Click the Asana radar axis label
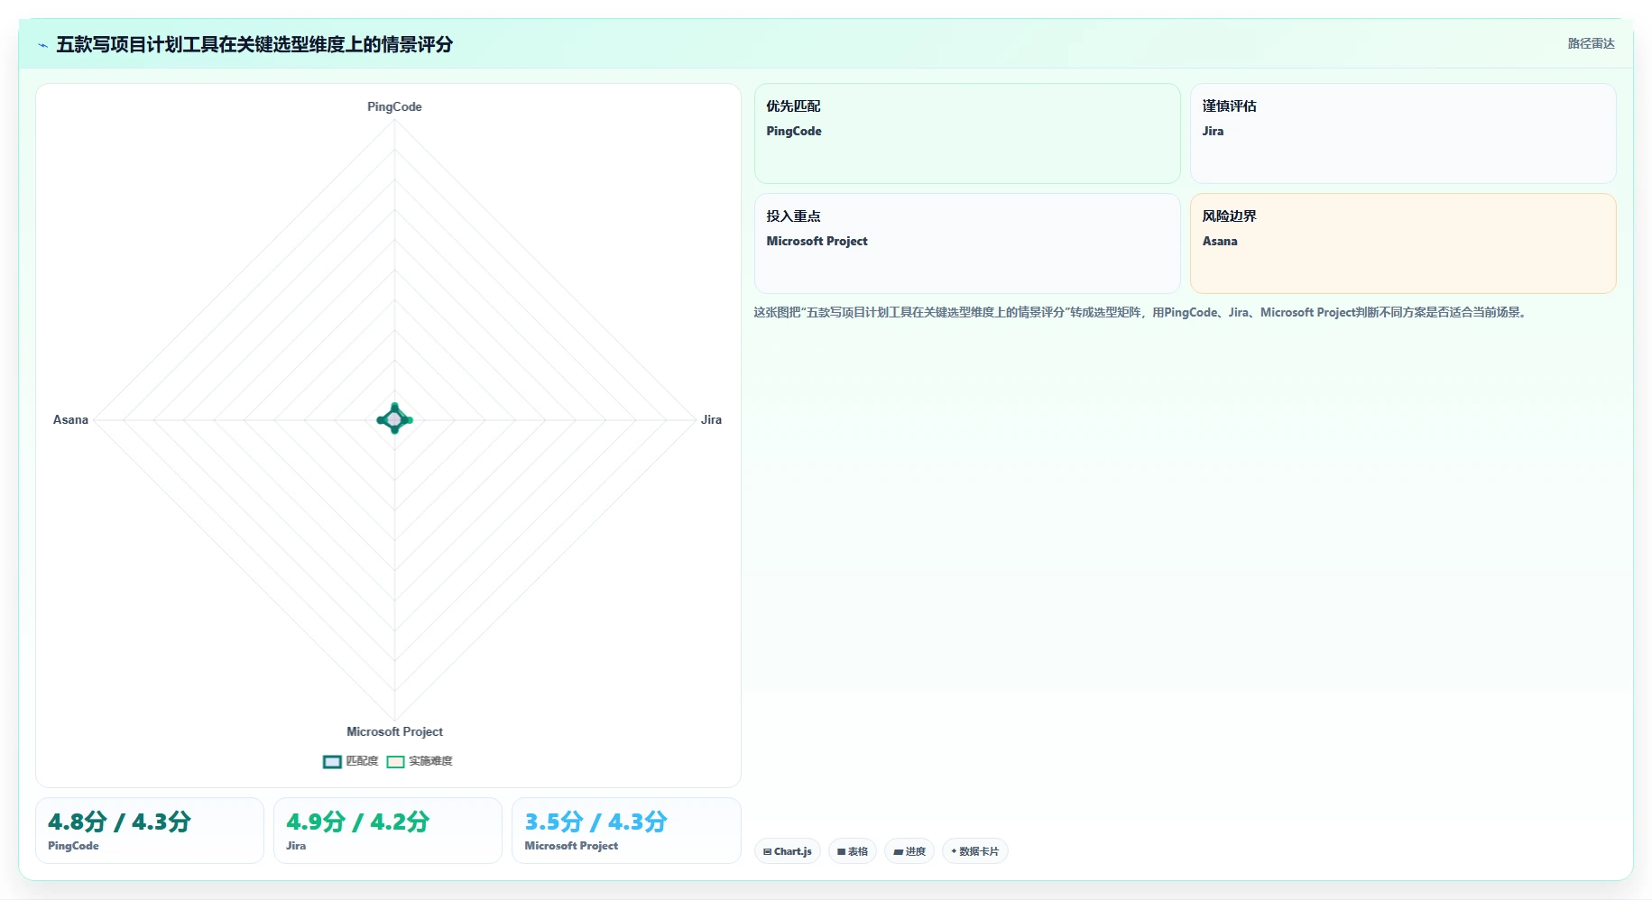This screenshot has width=1652, height=900. pyautogui.click(x=70, y=419)
